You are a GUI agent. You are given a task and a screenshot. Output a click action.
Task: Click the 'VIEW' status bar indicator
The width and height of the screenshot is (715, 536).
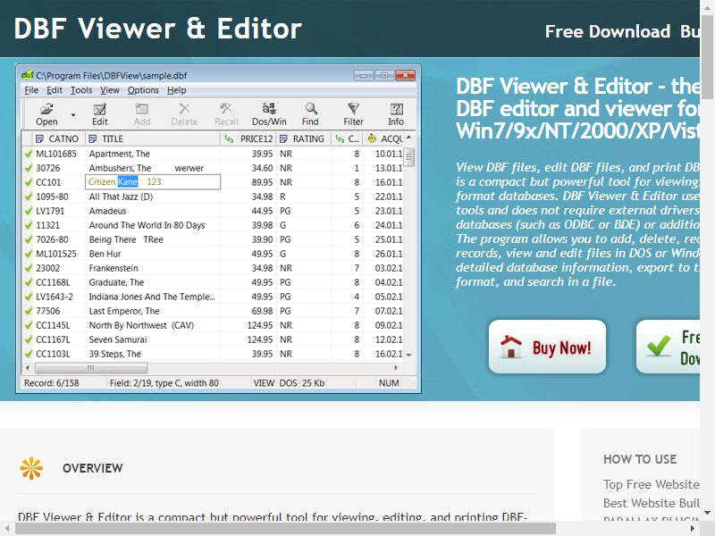(264, 383)
